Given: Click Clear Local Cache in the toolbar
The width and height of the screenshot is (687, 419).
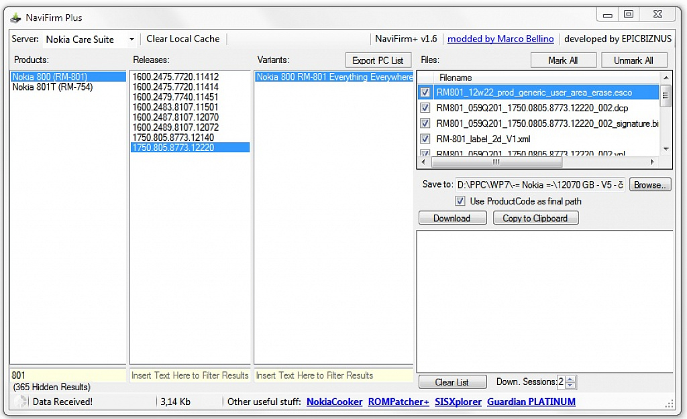Looking at the screenshot, I should click(182, 39).
